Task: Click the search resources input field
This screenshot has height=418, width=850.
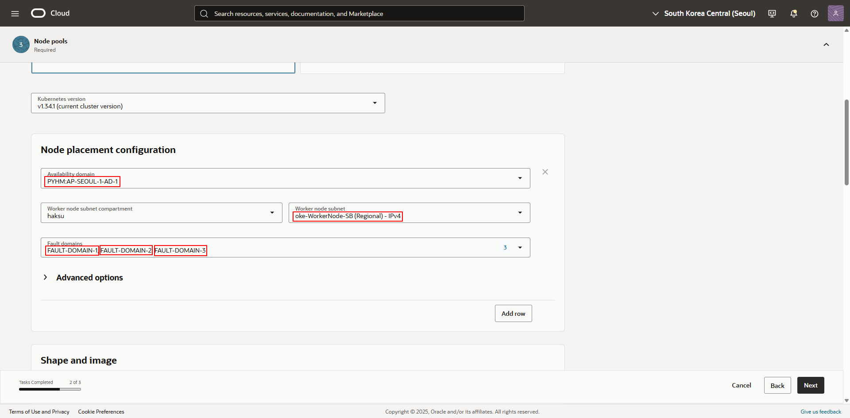Action: 359,13
